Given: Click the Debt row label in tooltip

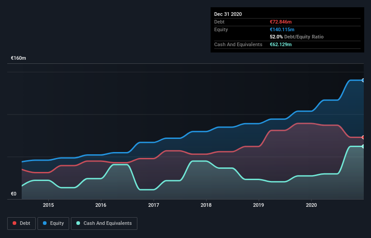Looking at the screenshot, I should click(x=219, y=22).
